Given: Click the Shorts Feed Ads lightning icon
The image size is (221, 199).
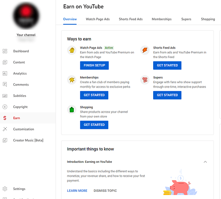Looking at the screenshot, I should click(x=145, y=50).
